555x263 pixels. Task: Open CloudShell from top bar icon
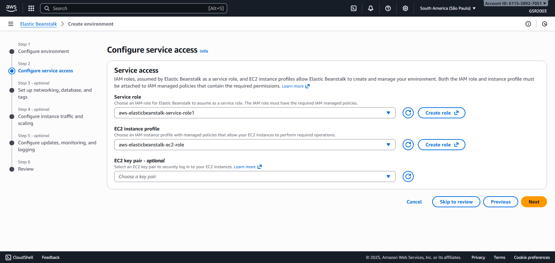coord(354,8)
